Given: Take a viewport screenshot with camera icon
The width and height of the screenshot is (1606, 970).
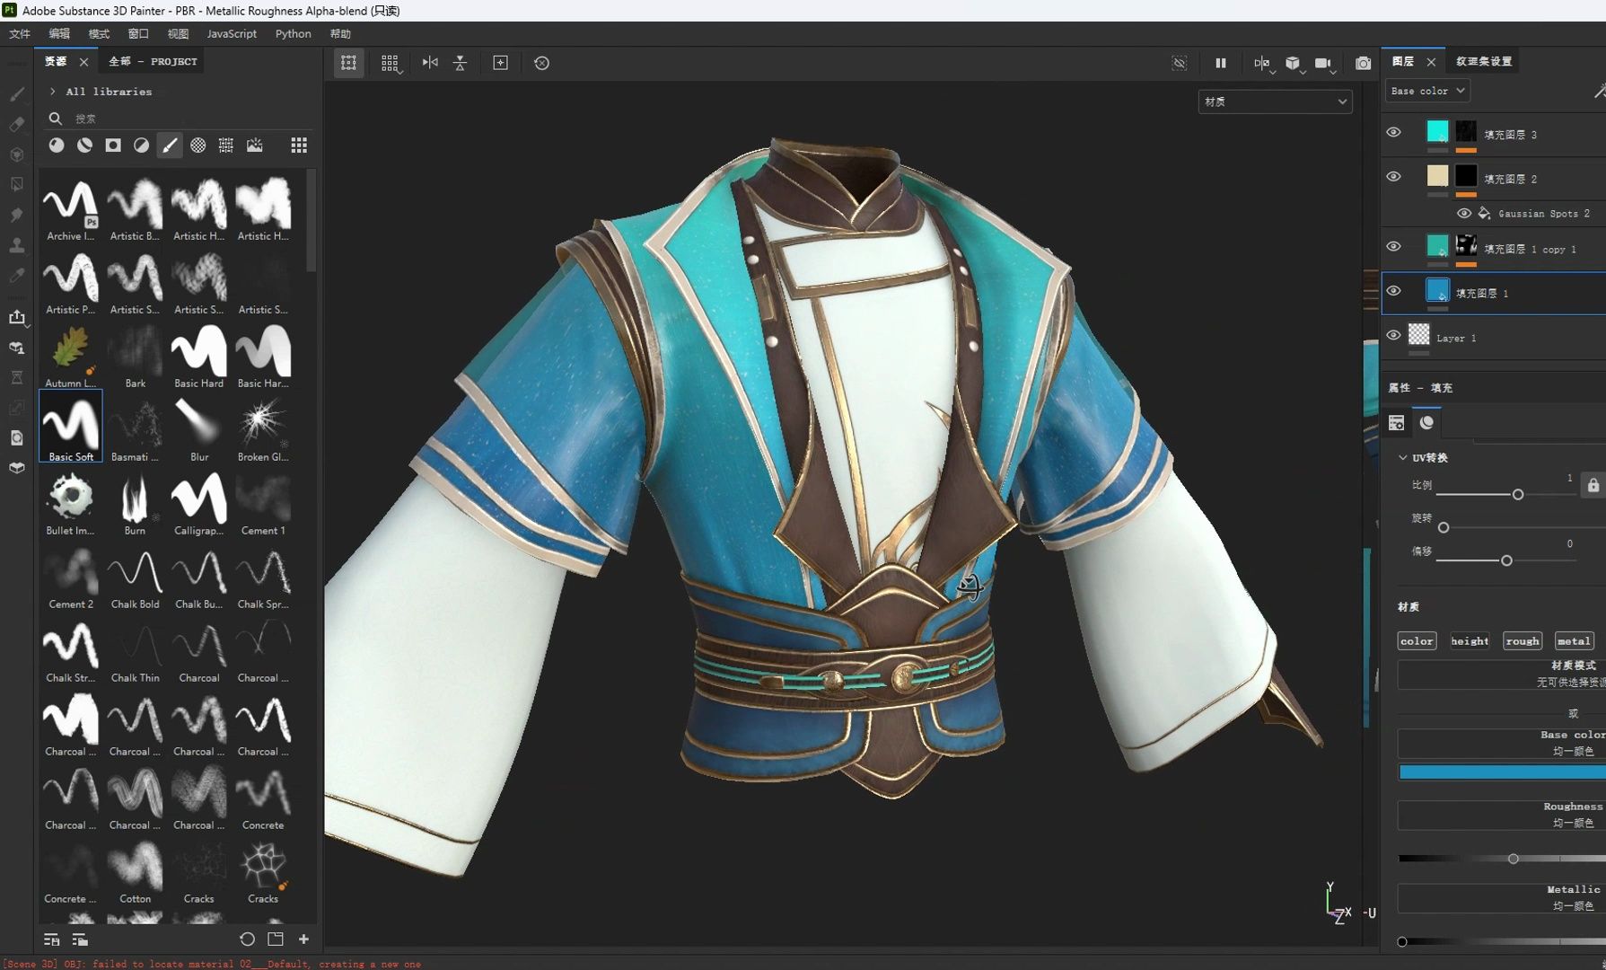Looking at the screenshot, I should coord(1363,63).
